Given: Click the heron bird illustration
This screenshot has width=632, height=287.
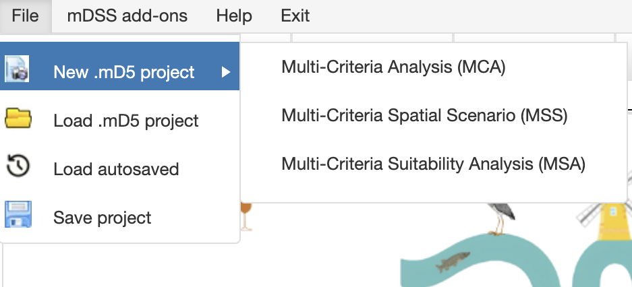Looking at the screenshot, I should point(501,218).
